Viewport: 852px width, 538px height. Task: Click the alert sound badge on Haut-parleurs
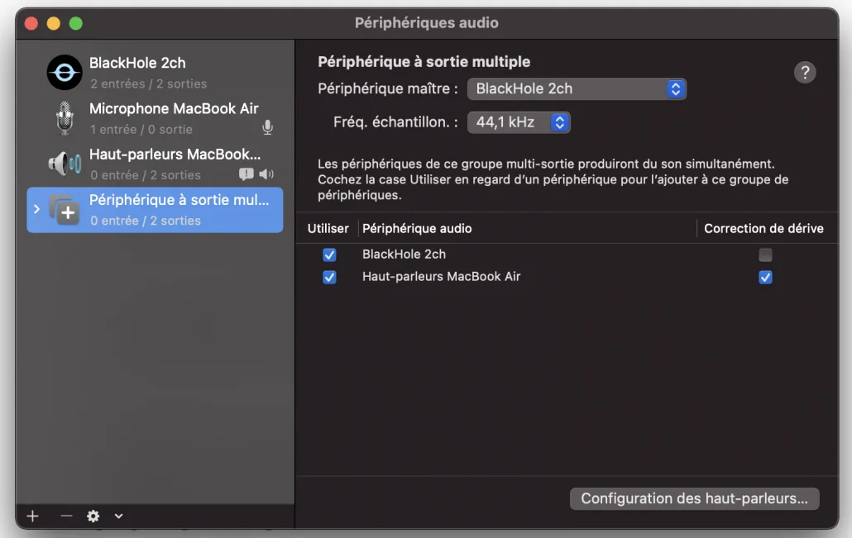click(247, 174)
